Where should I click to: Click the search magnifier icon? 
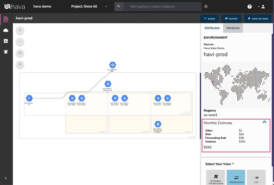tap(119, 7)
